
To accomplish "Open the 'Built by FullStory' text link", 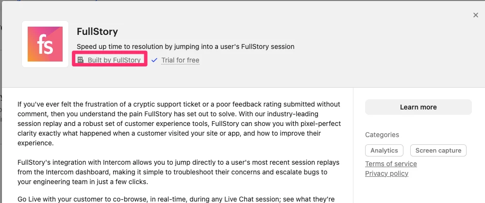I will pos(114,60).
